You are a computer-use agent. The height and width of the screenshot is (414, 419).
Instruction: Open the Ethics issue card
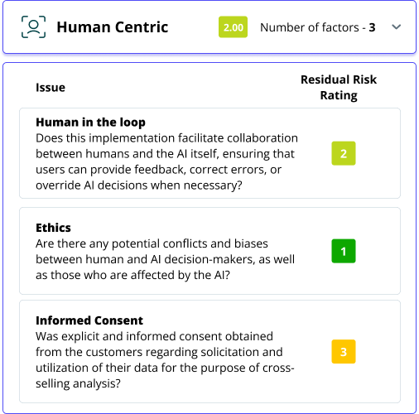tap(209, 251)
